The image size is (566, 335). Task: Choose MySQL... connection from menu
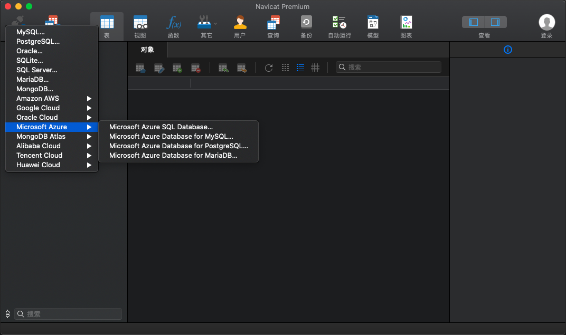[x=52, y=32]
